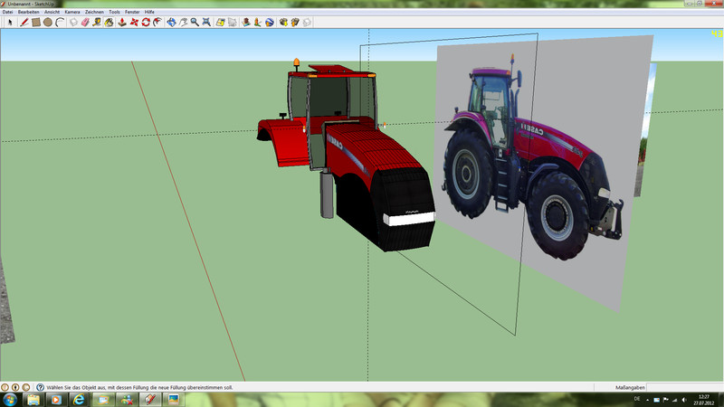Viewport: 724px width, 407px height.
Task: Select the Zoom magnifier tool
Action: tap(195, 22)
